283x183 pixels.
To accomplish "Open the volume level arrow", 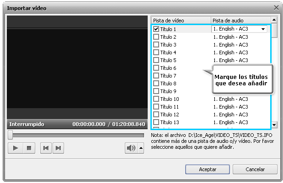I will point(141,148).
